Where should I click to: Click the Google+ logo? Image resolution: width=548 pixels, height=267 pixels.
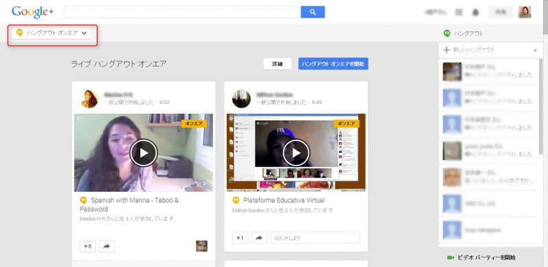(x=32, y=12)
